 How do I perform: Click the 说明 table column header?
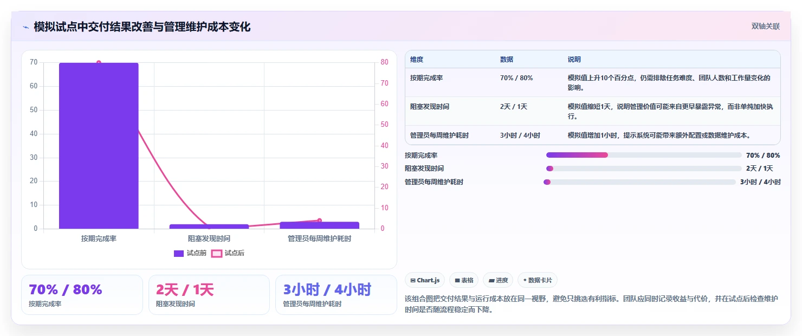click(574, 59)
